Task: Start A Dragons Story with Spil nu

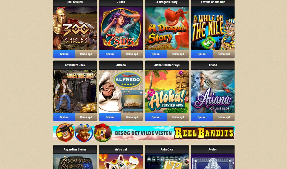Action: click(156, 54)
